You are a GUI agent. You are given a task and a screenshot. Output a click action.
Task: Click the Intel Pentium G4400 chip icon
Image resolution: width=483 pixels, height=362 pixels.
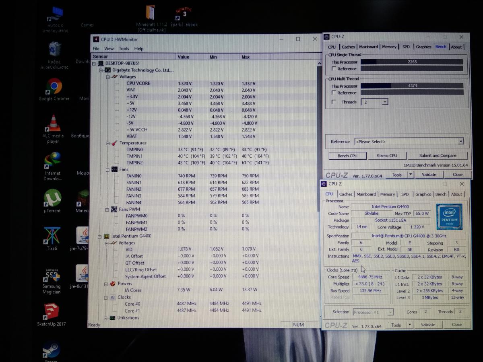pos(106,236)
